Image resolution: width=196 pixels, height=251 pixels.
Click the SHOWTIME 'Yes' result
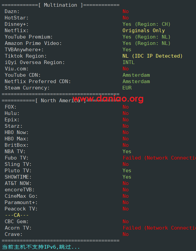point(127,177)
